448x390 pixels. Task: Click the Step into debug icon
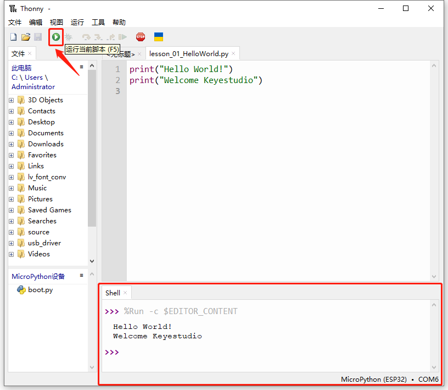pos(98,37)
